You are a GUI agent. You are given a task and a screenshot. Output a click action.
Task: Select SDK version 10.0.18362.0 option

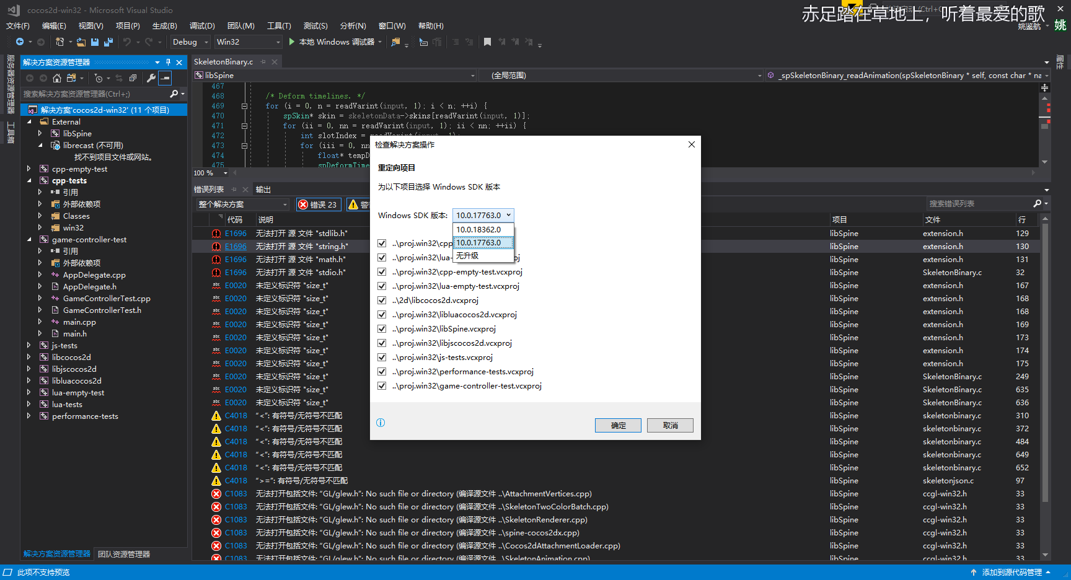coord(483,230)
